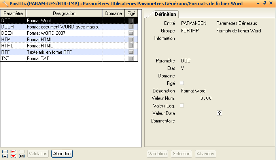Click the bracketed M icon below the list
Viewport: 276px width, 160px height.
coord(21,156)
